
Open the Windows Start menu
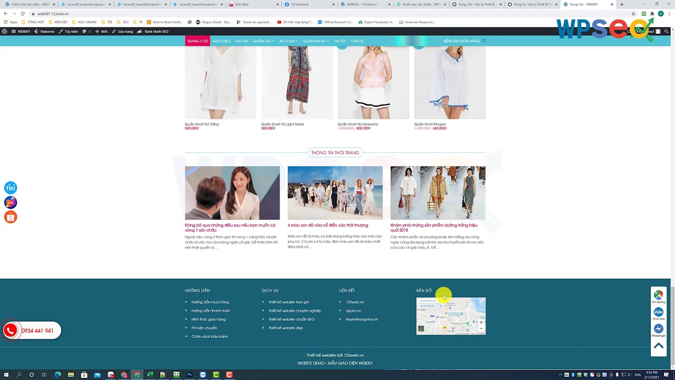tap(6, 375)
